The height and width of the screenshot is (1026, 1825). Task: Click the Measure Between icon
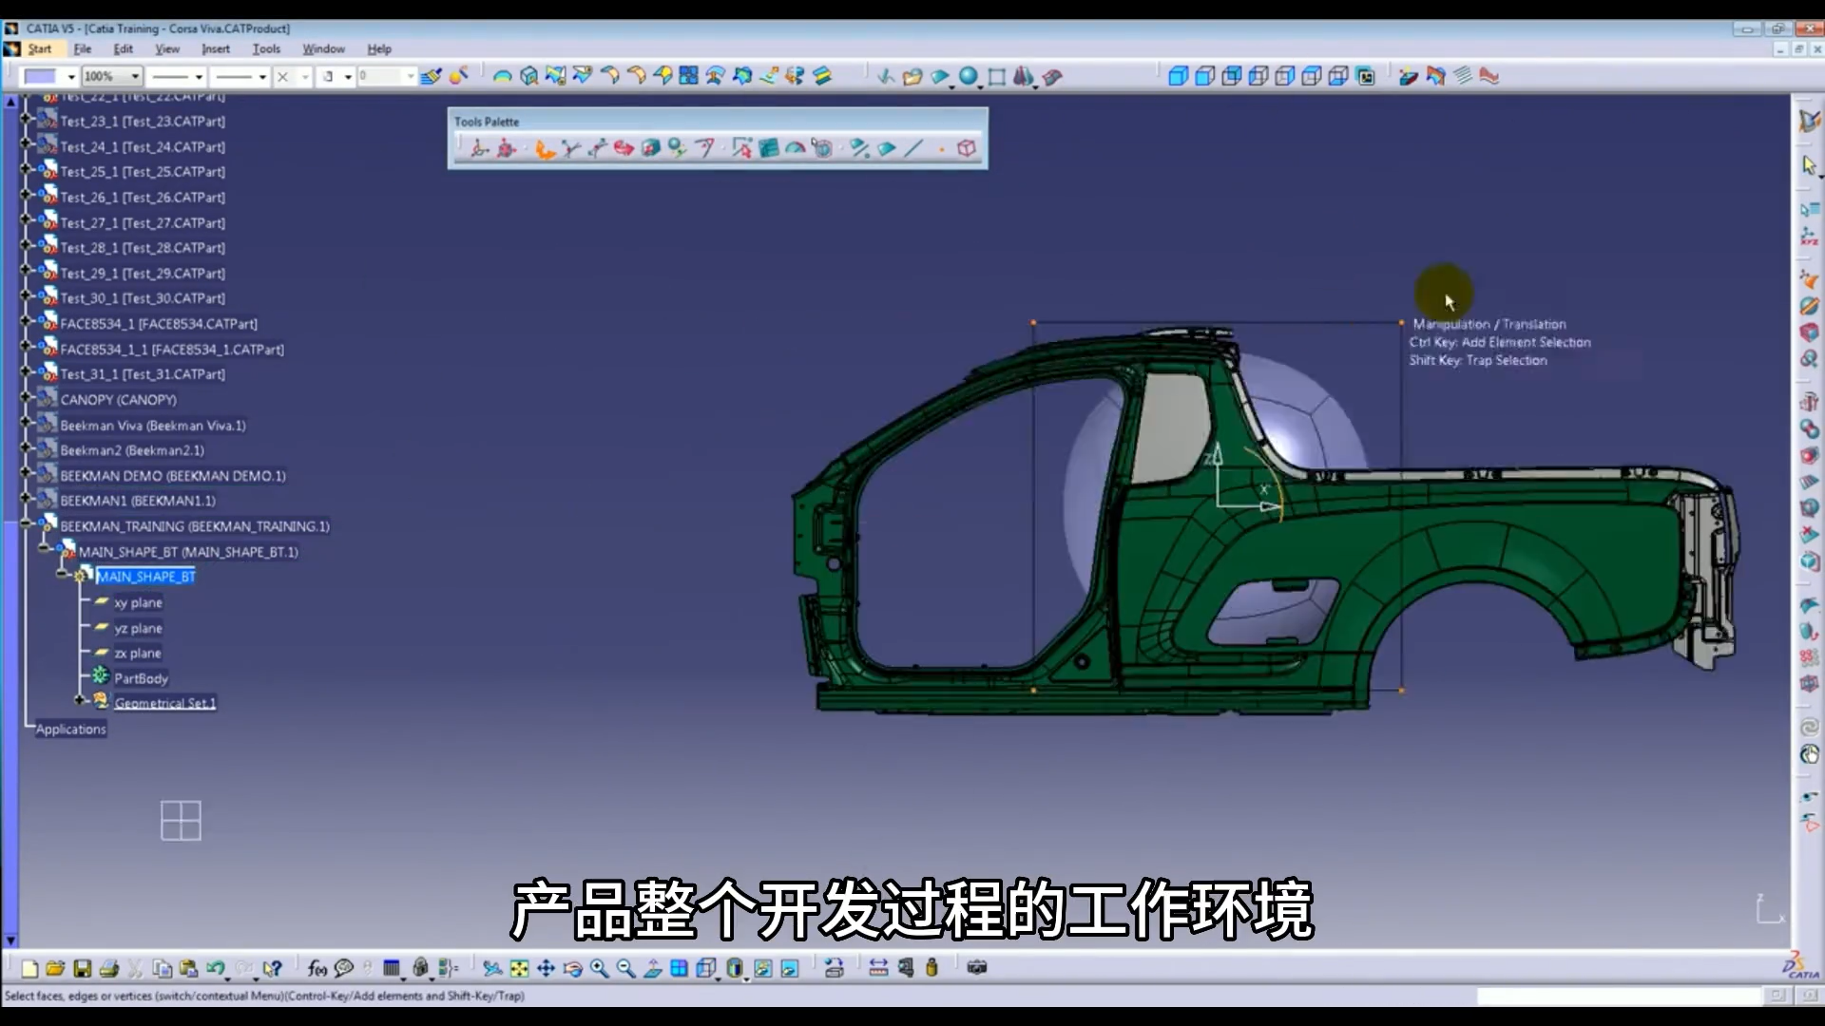coord(878,967)
